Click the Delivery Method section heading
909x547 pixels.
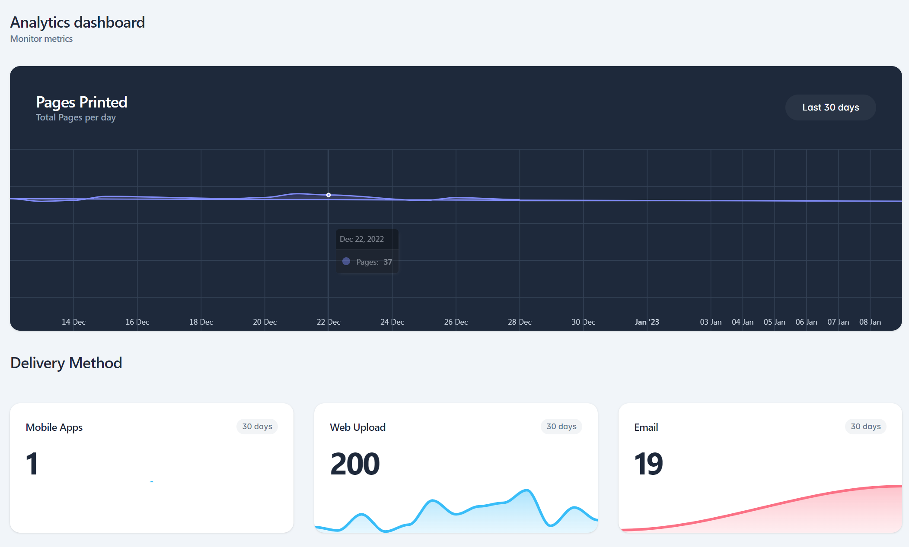[66, 363]
